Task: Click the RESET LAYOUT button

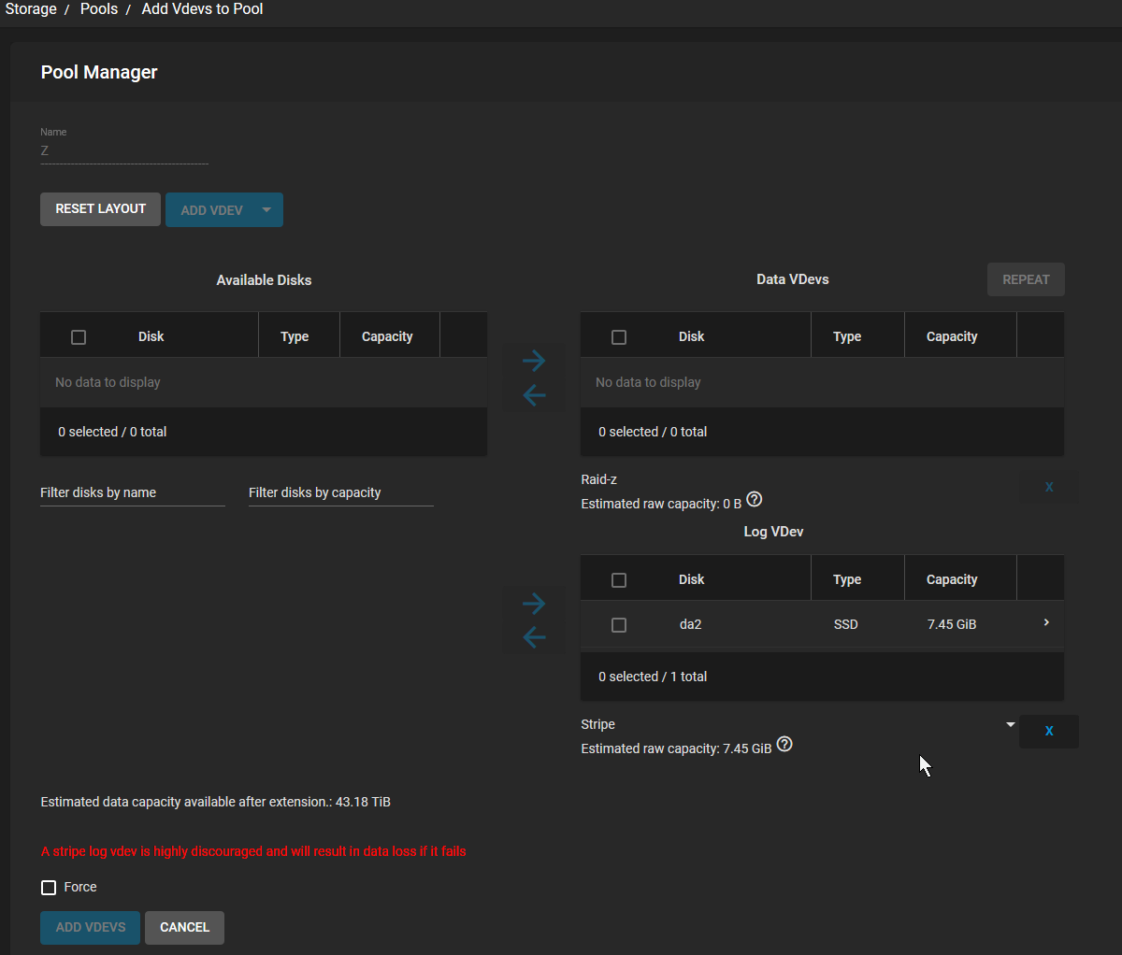Action: click(x=100, y=209)
